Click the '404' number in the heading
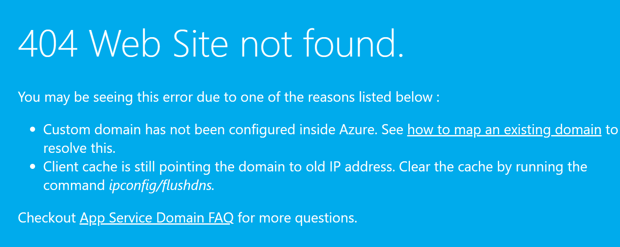This screenshot has width=620, height=247. (x=48, y=44)
